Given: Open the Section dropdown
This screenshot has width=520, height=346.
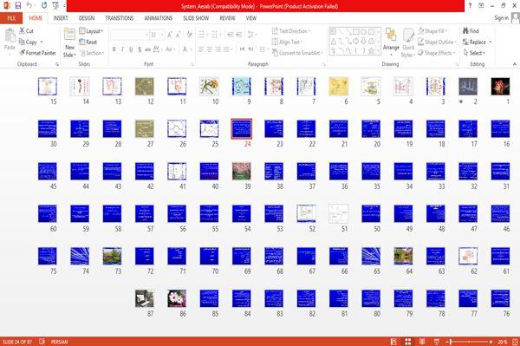Looking at the screenshot, I should [x=92, y=53].
